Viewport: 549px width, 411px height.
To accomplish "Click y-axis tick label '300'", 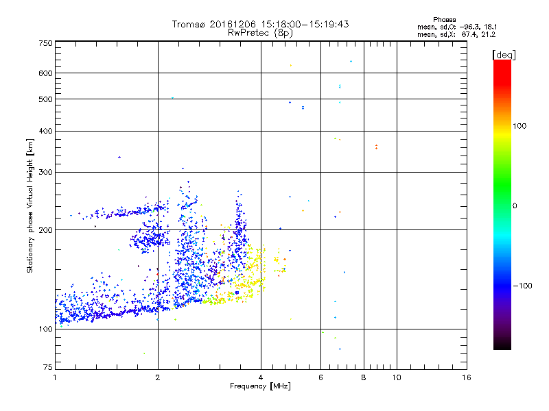I will pyautogui.click(x=45, y=173).
